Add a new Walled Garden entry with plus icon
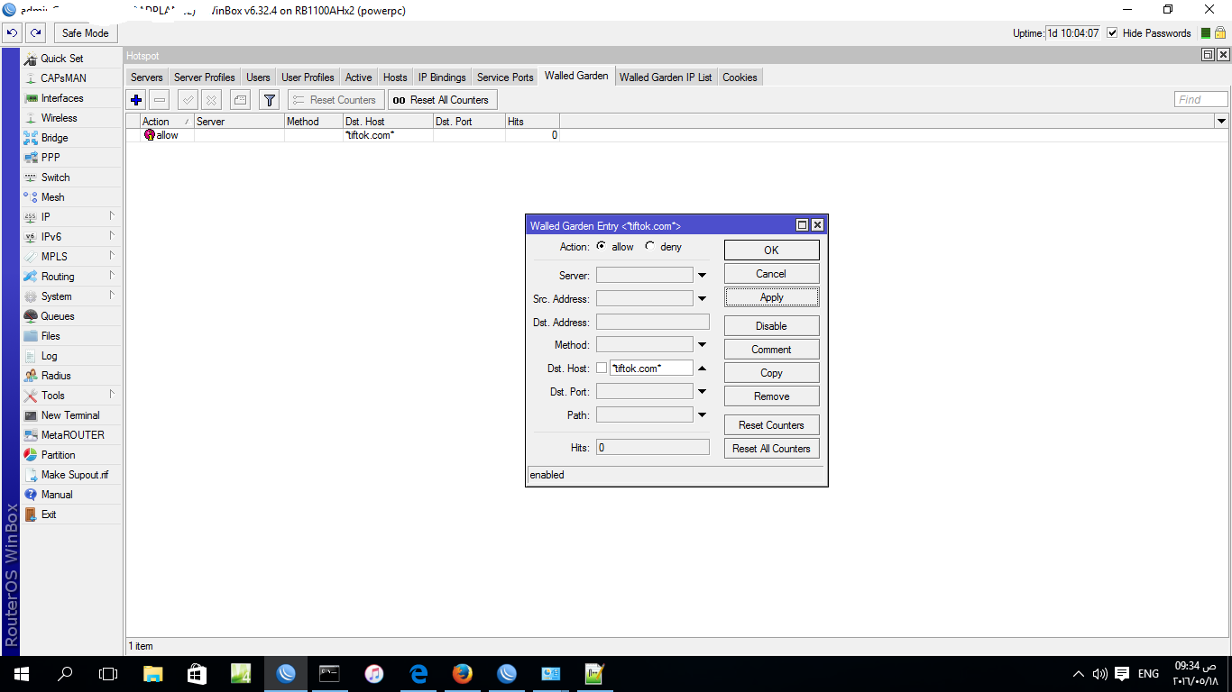Viewport: 1232px width, 692px height. click(x=136, y=100)
